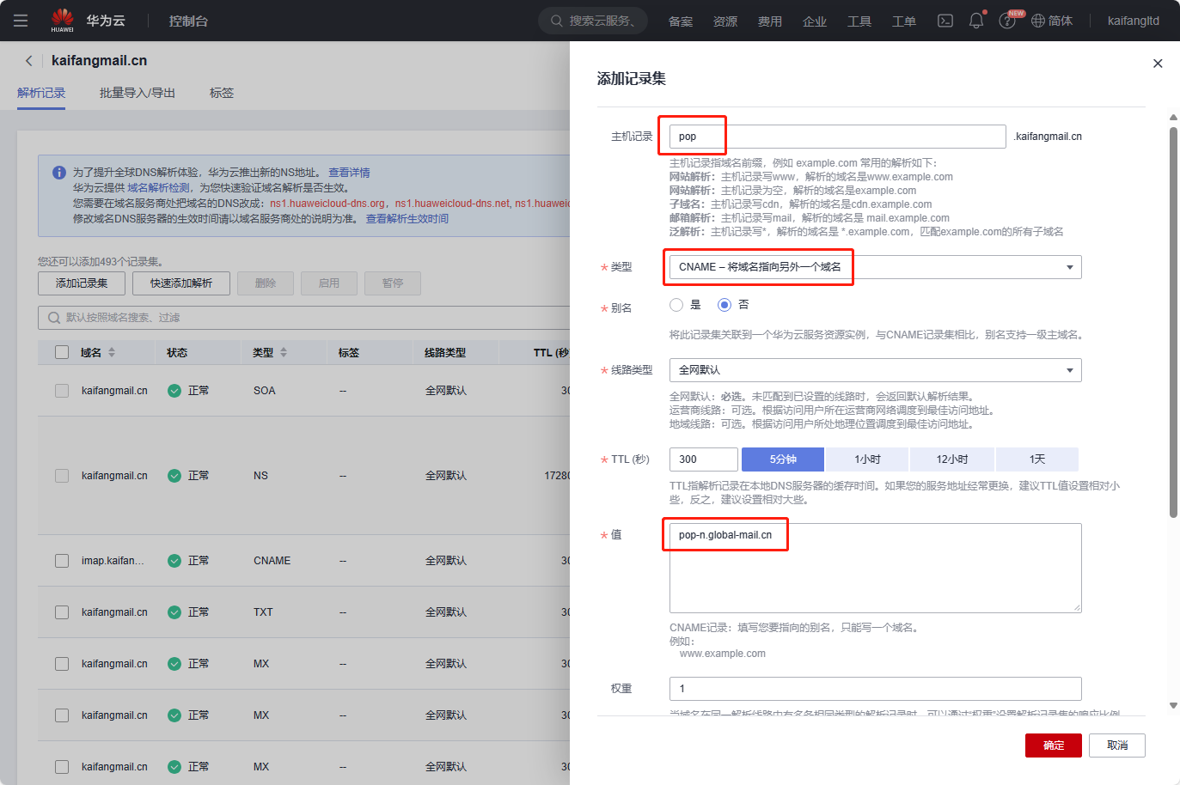
Task: Click the green status icon in TXT row
Action: pyautogui.click(x=174, y=612)
